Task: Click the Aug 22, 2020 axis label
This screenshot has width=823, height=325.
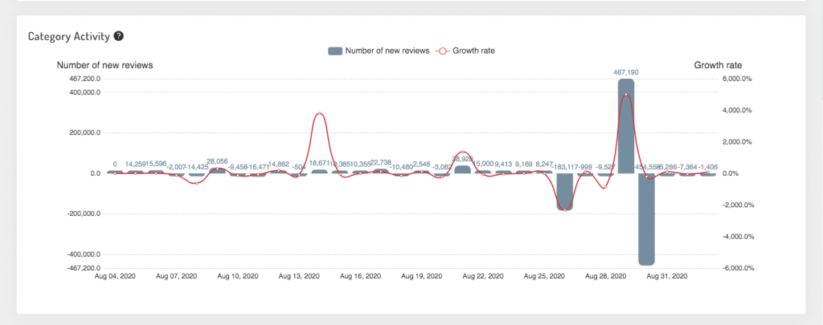Action: coord(483,275)
